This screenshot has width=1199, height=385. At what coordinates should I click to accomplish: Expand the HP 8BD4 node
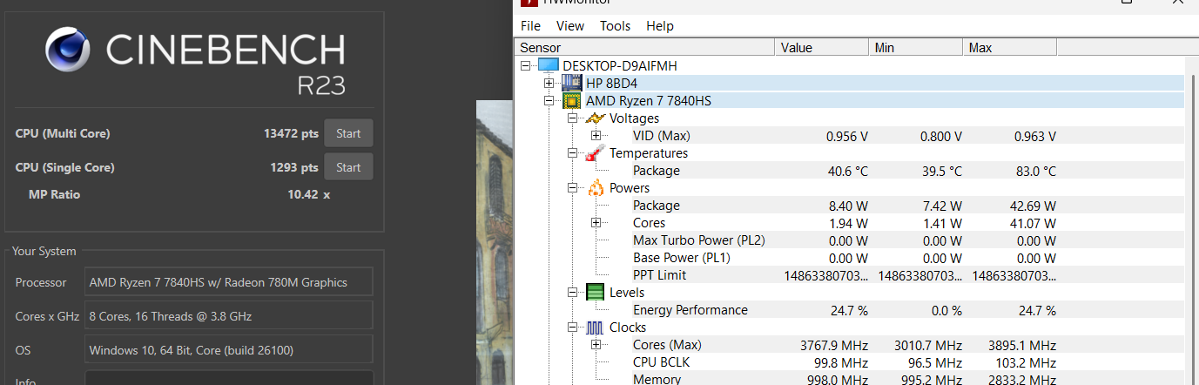coord(549,84)
